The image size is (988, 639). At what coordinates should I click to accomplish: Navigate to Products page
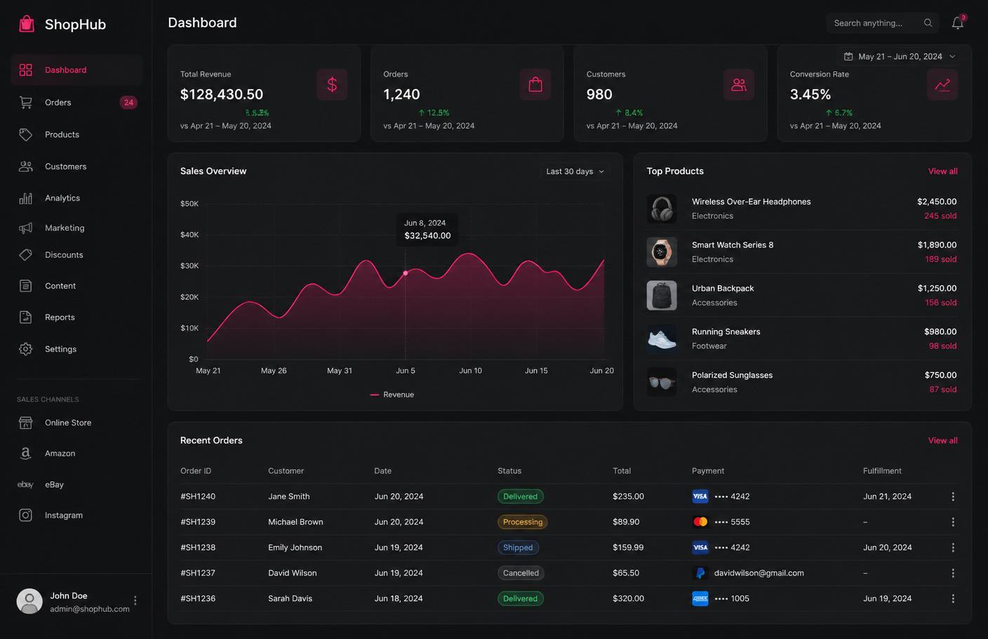pos(76,135)
